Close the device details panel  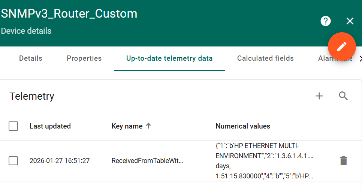tap(350, 21)
